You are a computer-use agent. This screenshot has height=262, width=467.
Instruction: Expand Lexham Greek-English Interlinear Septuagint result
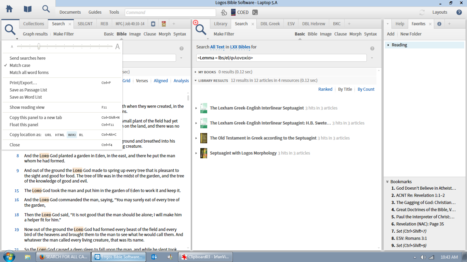[x=196, y=108]
